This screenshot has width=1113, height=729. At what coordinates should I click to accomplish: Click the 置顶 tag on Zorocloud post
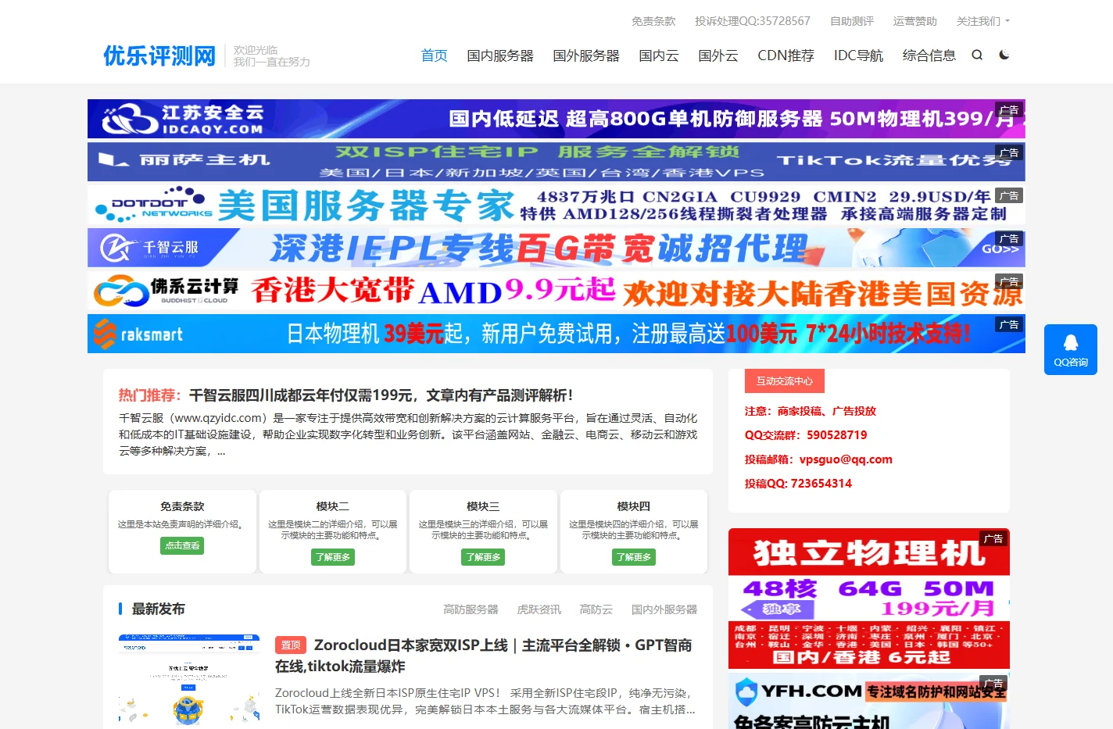point(290,645)
